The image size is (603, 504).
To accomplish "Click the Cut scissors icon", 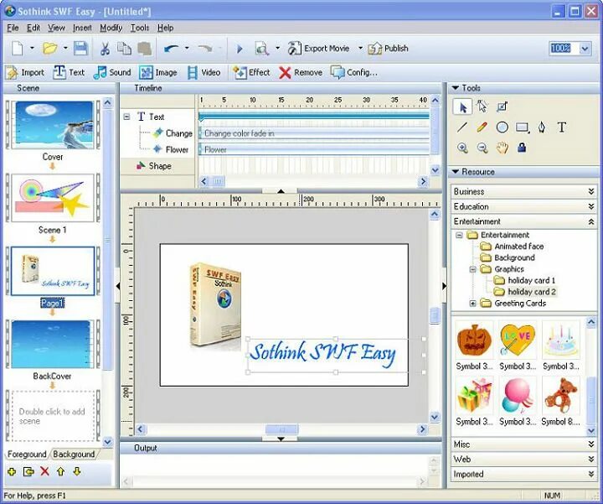I will click(x=105, y=49).
